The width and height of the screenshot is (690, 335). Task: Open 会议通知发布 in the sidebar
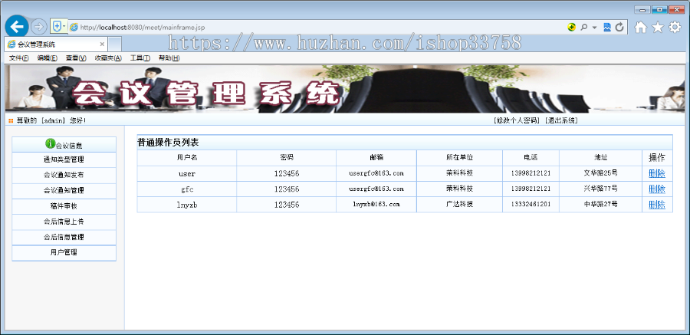64,175
